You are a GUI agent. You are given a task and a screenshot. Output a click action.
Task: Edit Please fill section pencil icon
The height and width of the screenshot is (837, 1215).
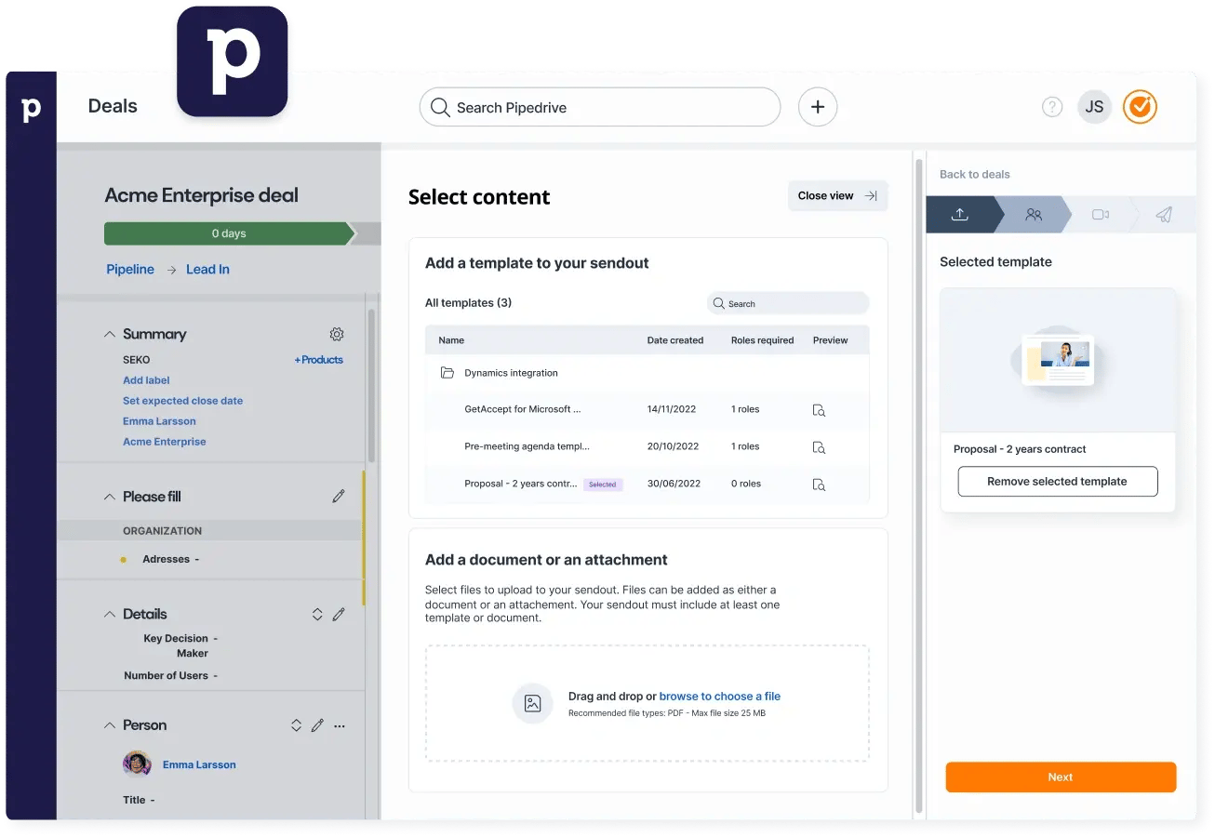coord(339,497)
